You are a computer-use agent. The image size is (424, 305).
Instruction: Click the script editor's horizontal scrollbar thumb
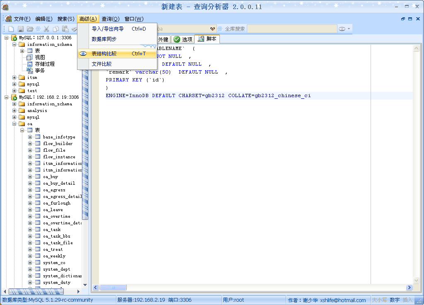(x=113, y=288)
